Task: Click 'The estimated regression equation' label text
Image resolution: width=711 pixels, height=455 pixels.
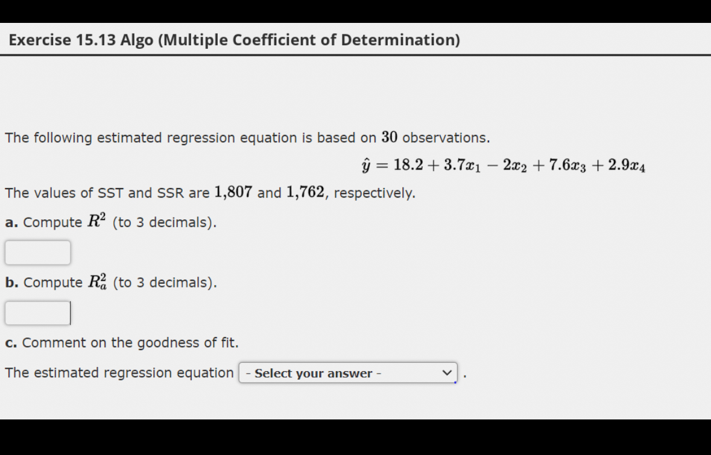Action: tap(118, 373)
